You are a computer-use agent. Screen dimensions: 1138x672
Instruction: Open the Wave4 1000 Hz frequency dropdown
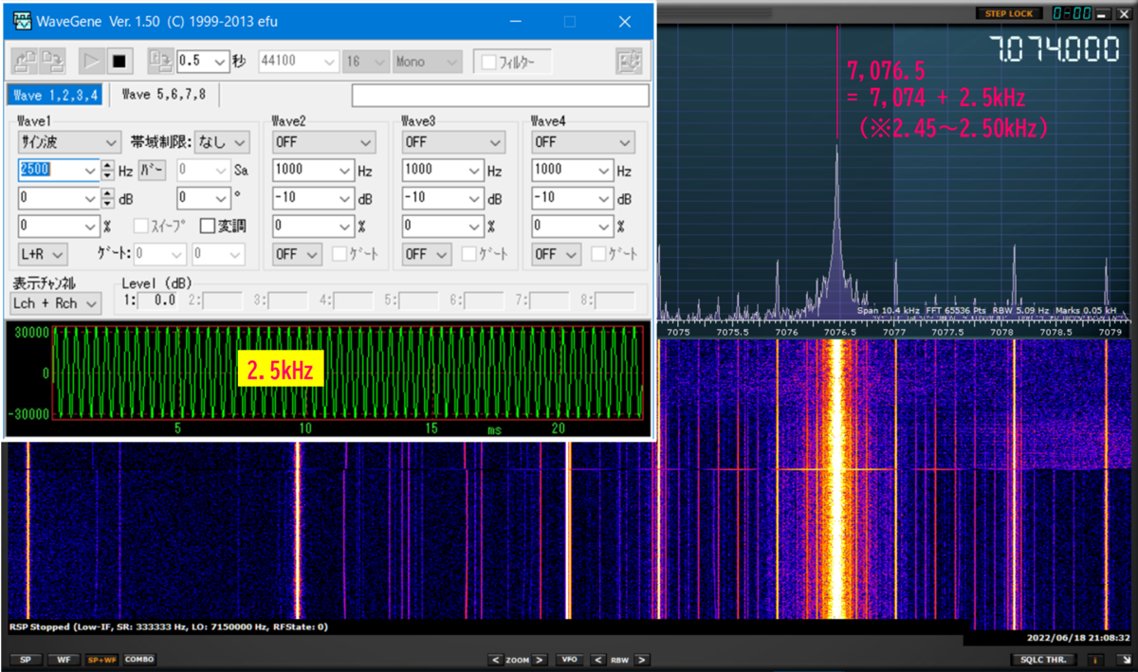click(x=573, y=171)
